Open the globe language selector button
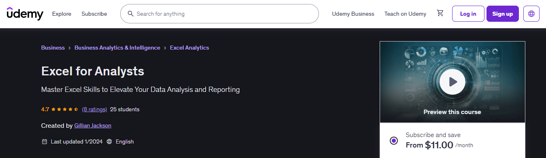 tap(531, 14)
